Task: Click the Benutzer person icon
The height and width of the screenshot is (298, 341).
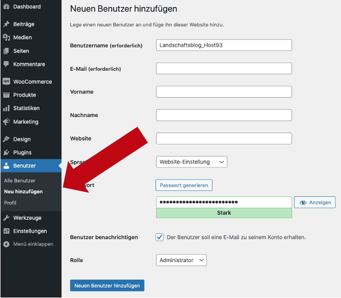Action: click(6, 165)
